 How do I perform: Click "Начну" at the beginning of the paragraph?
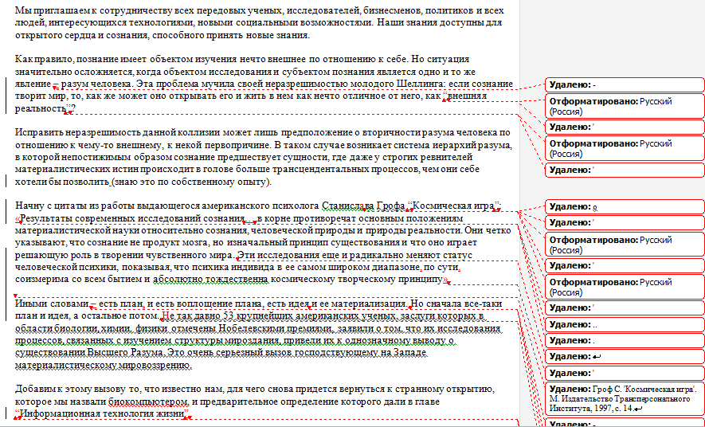click(x=28, y=206)
